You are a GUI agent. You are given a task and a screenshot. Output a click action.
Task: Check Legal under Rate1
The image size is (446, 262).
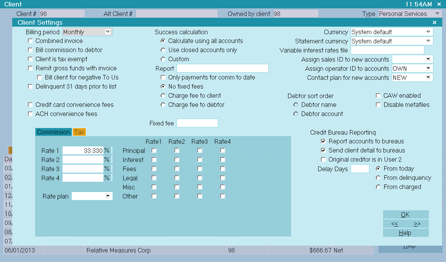tap(154, 178)
